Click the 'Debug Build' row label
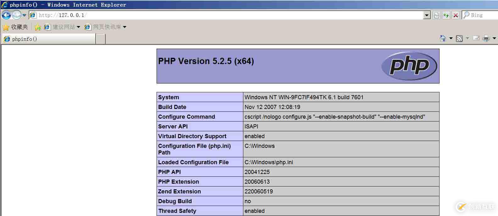This screenshot has height=216, width=498. point(175,201)
